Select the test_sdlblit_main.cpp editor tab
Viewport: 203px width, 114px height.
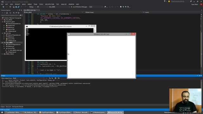(x=29, y=10)
